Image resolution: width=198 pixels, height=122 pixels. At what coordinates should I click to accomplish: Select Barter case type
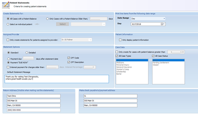(x=132, y=74)
